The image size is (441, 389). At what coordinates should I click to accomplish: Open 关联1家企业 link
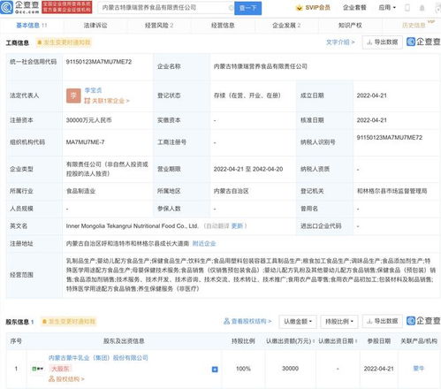pos(107,101)
